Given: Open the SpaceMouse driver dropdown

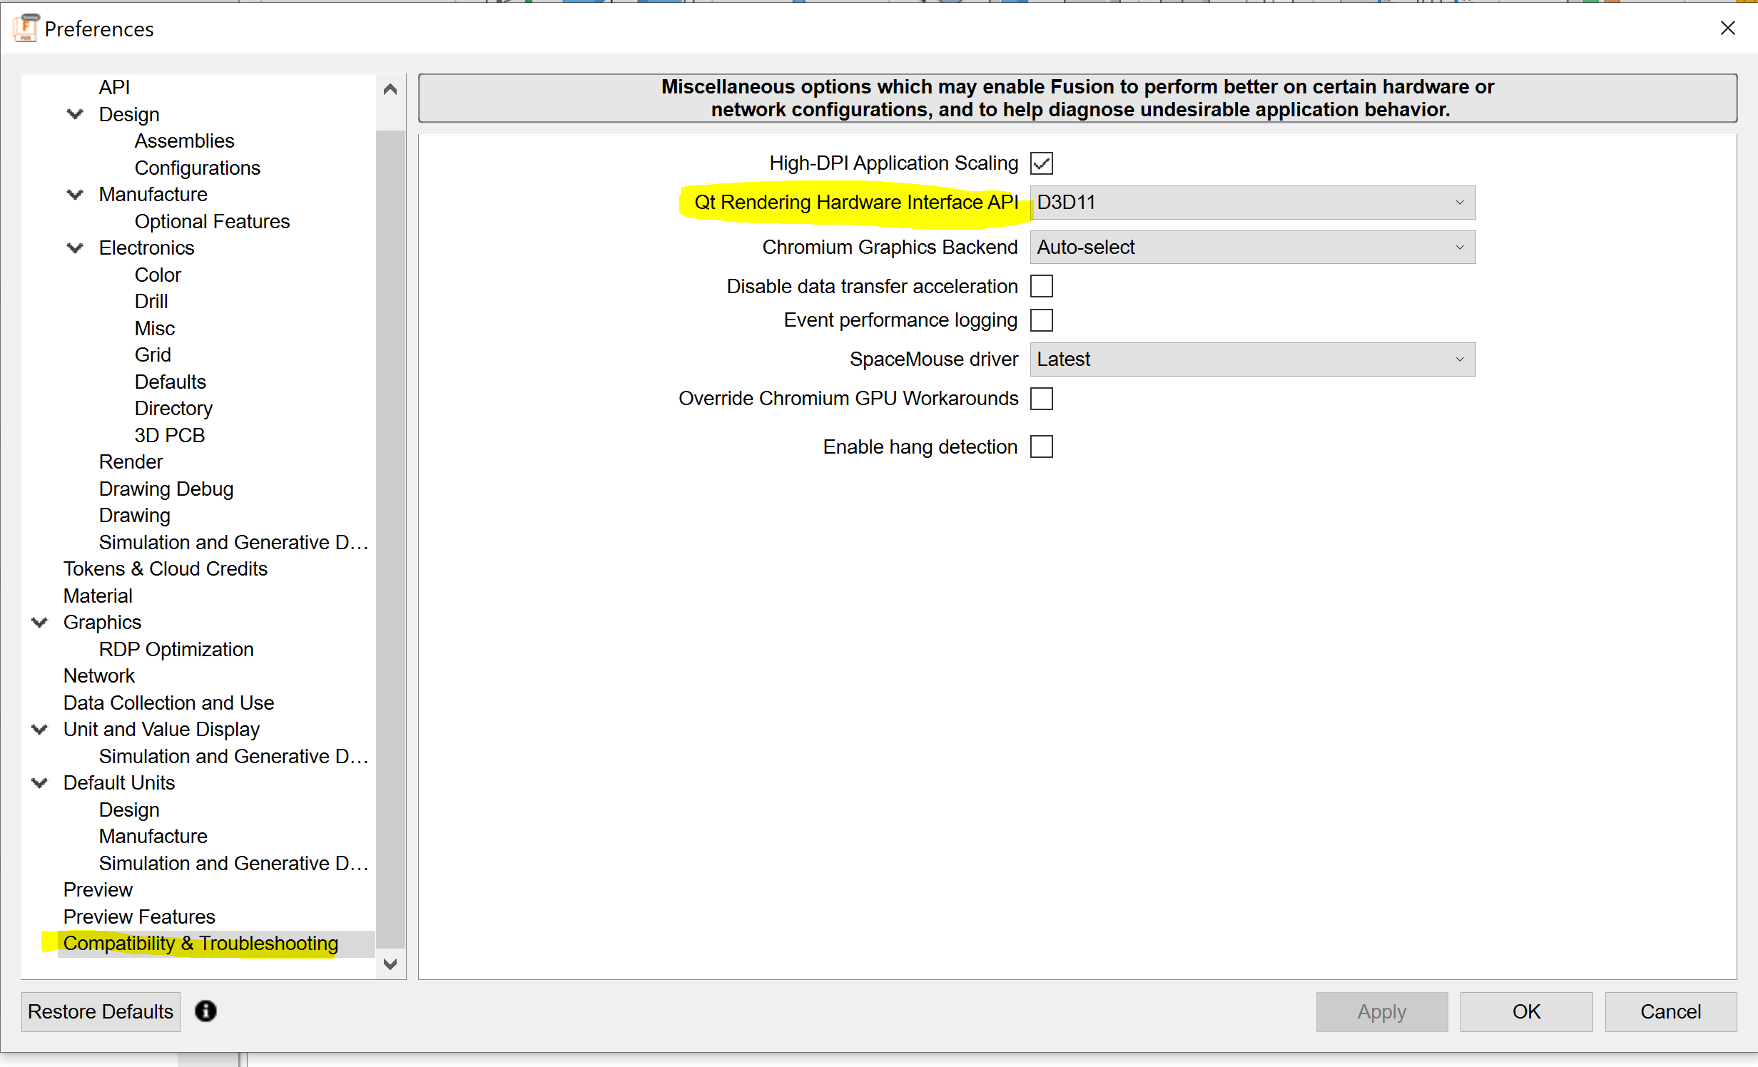Looking at the screenshot, I should [x=1252, y=359].
